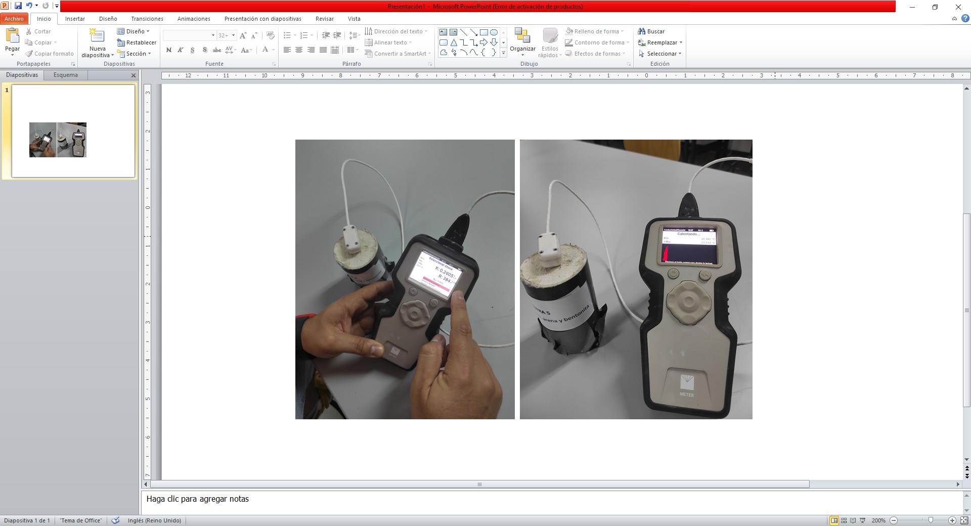The height and width of the screenshot is (526, 971).
Task: Select the oval shape
Action: tap(494, 32)
